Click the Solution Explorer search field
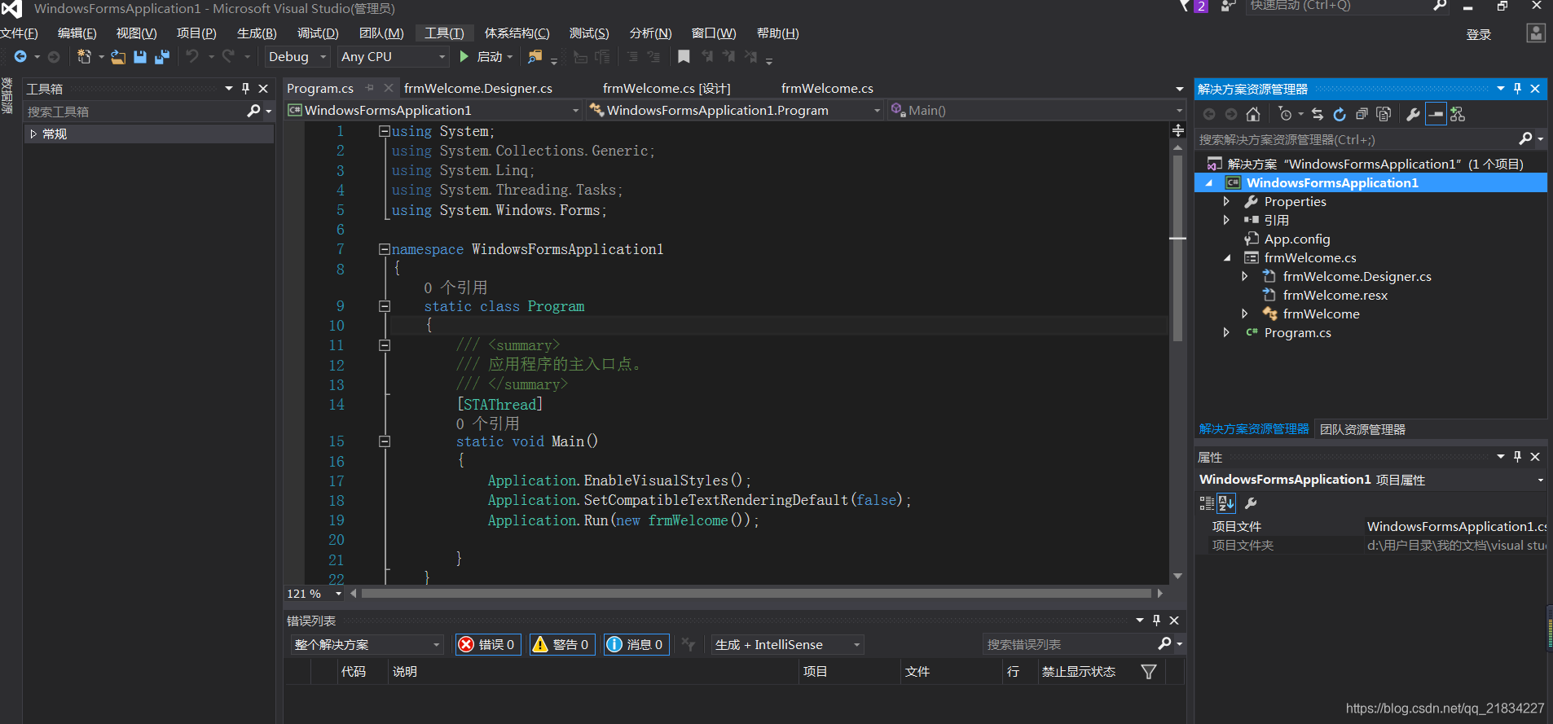The width and height of the screenshot is (1553, 724). click(x=1357, y=139)
